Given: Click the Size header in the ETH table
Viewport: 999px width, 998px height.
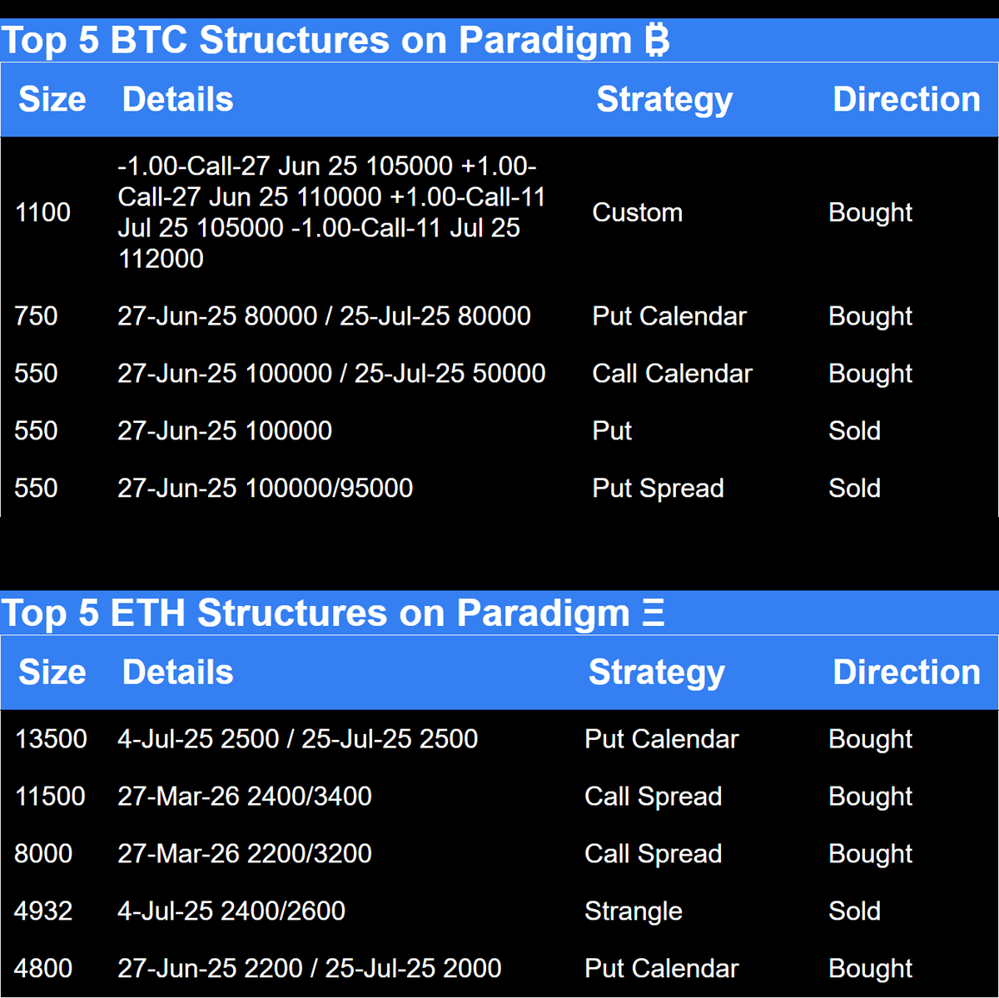Looking at the screenshot, I should pos(52,673).
